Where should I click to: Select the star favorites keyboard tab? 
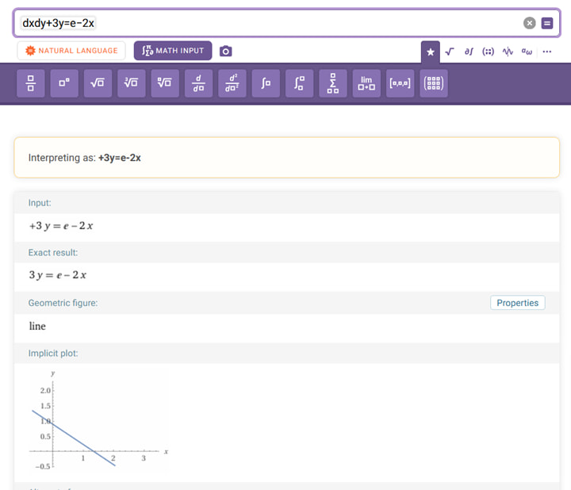point(431,52)
